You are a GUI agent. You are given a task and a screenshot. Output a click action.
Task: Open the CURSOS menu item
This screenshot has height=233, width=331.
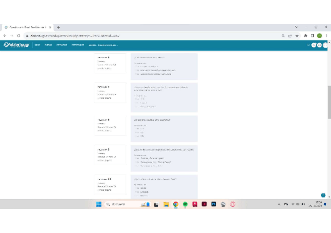(48, 45)
